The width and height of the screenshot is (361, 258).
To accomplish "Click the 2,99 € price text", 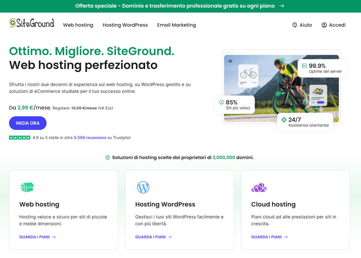I will point(25,107).
